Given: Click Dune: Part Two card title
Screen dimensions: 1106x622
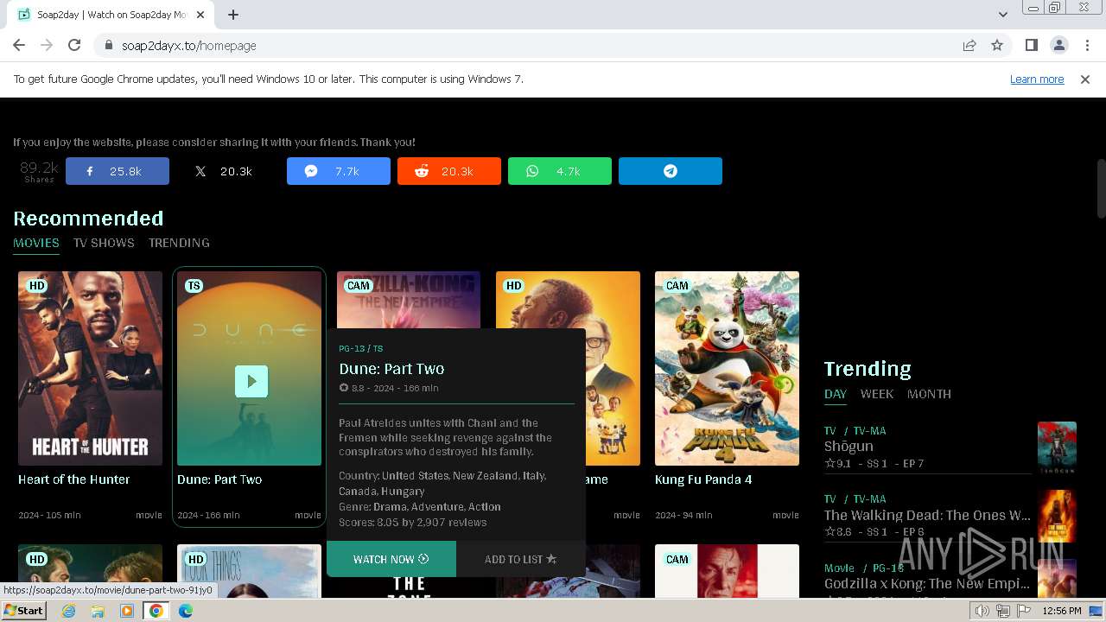Looking at the screenshot, I should 219,479.
